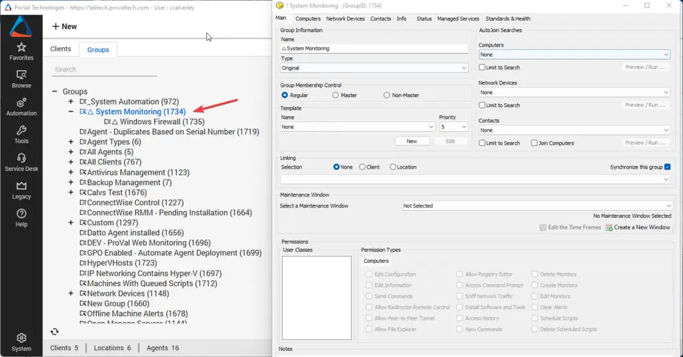Toggle Synchronize this group checkbox
683x357 pixels.
pos(668,167)
